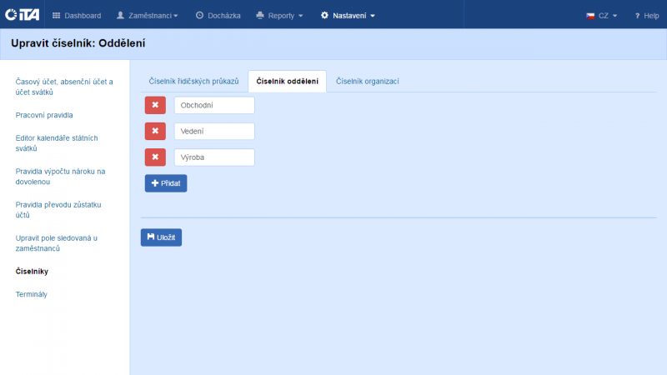Focus the Výroba text field
The width and height of the screenshot is (667, 375).
213,157
